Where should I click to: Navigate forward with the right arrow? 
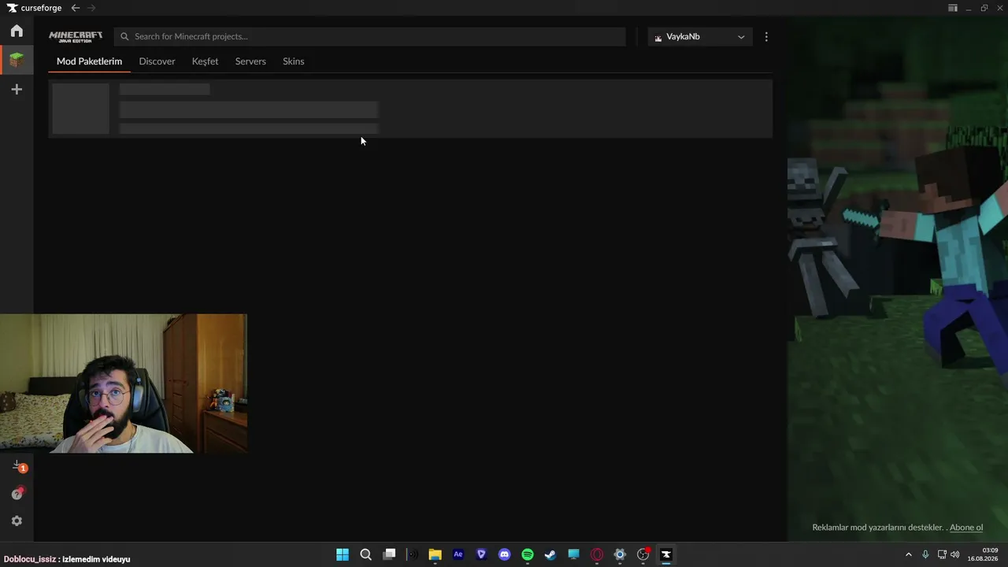[x=91, y=8]
